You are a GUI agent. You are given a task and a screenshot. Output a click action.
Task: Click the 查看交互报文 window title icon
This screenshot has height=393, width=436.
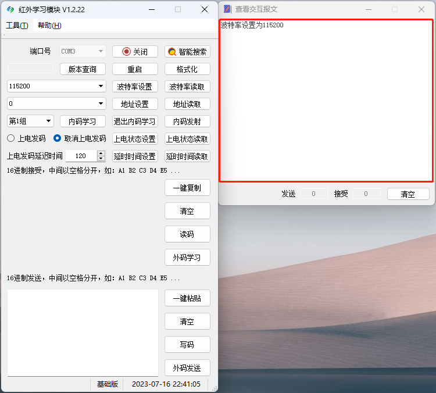[x=227, y=9]
